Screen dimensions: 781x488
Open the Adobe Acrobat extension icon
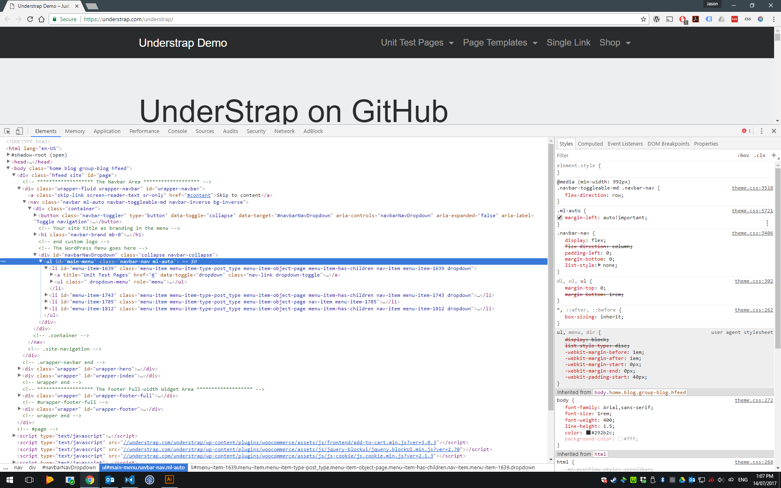pyautogui.click(x=696, y=19)
